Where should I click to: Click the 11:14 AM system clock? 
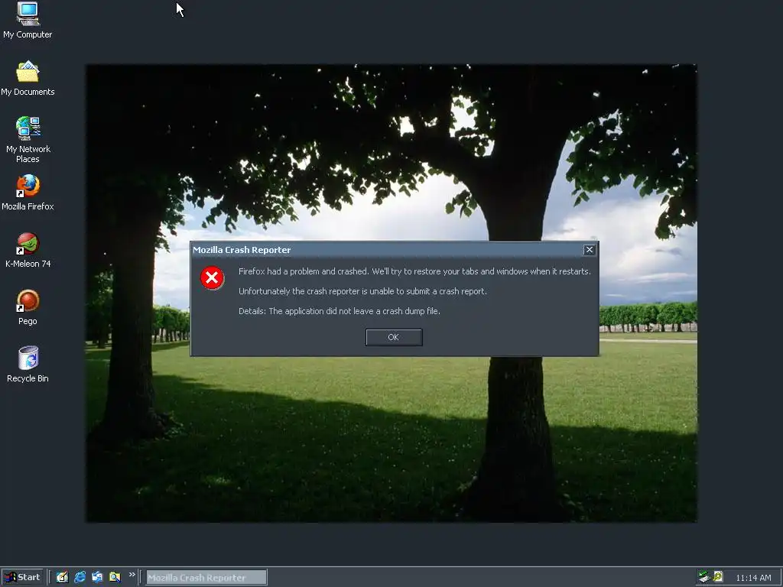[753, 578]
